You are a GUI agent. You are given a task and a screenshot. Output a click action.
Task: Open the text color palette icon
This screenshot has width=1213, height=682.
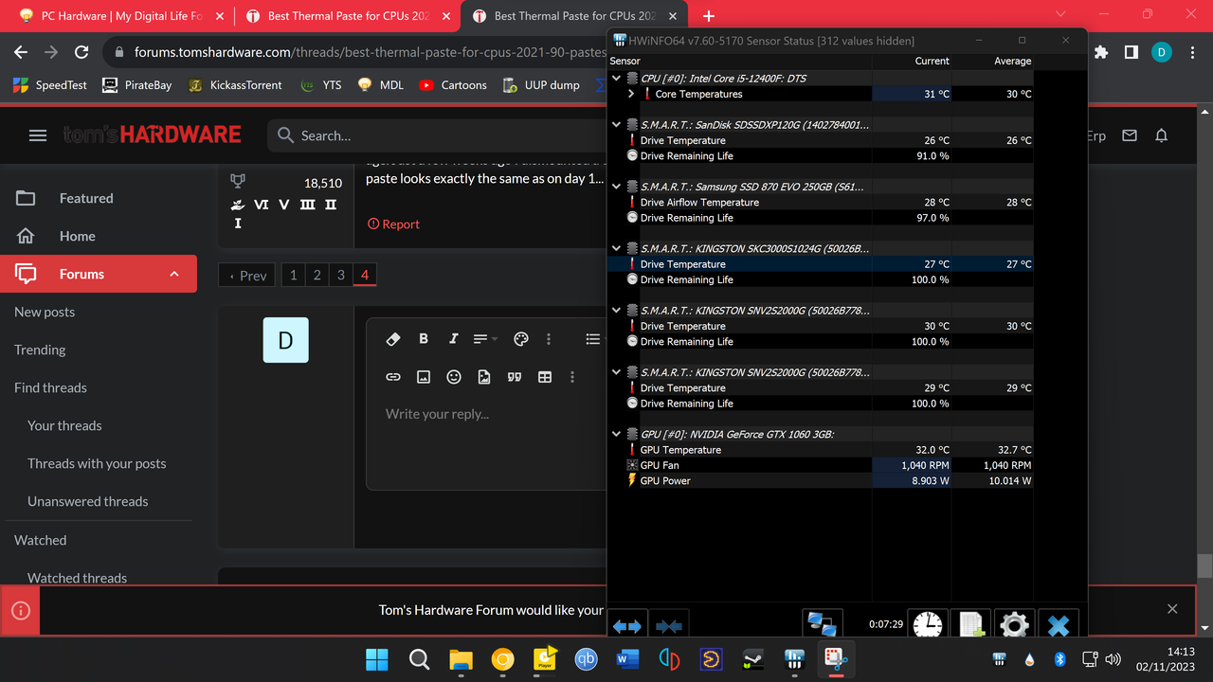click(x=520, y=339)
